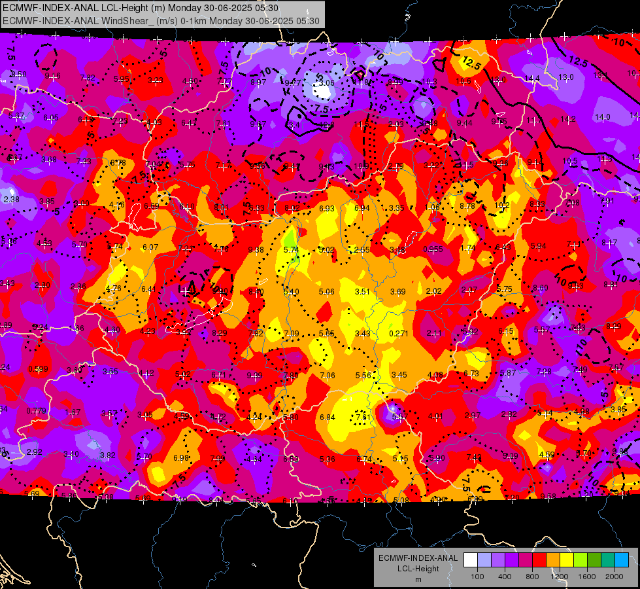Click the legend label '1200'

pyautogui.click(x=560, y=577)
